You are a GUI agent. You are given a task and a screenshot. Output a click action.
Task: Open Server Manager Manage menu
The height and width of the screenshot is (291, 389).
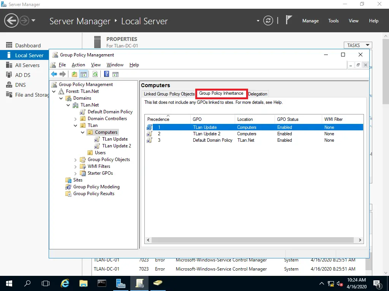[310, 21]
